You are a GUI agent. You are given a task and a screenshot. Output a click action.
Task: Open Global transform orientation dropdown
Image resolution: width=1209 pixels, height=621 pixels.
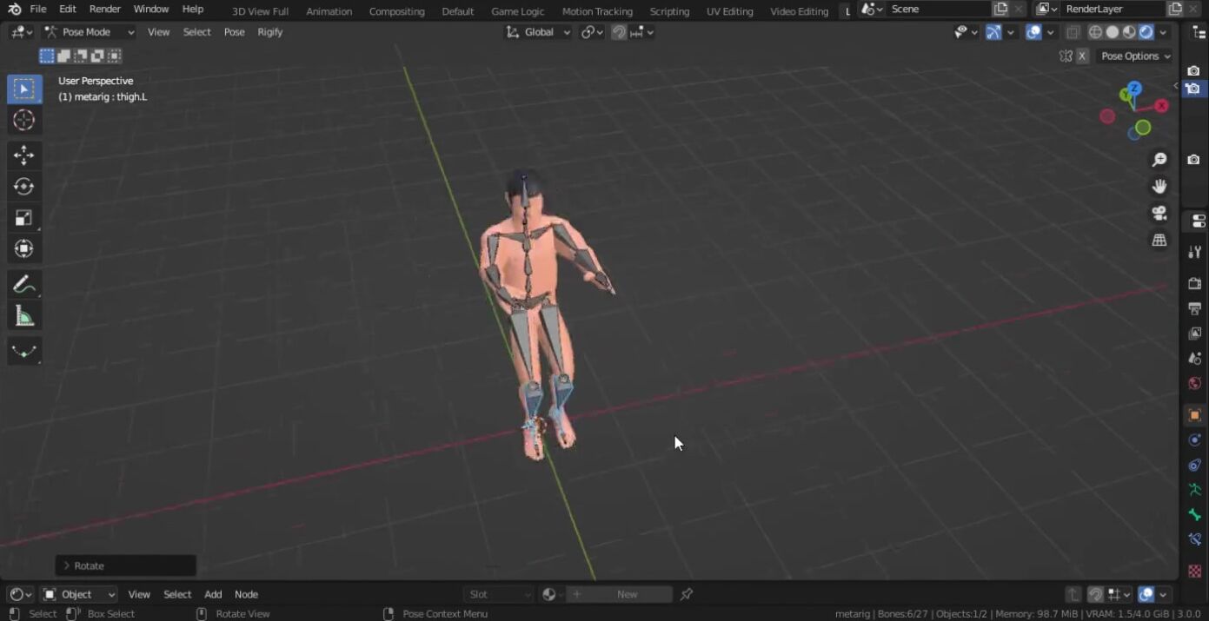pos(539,32)
